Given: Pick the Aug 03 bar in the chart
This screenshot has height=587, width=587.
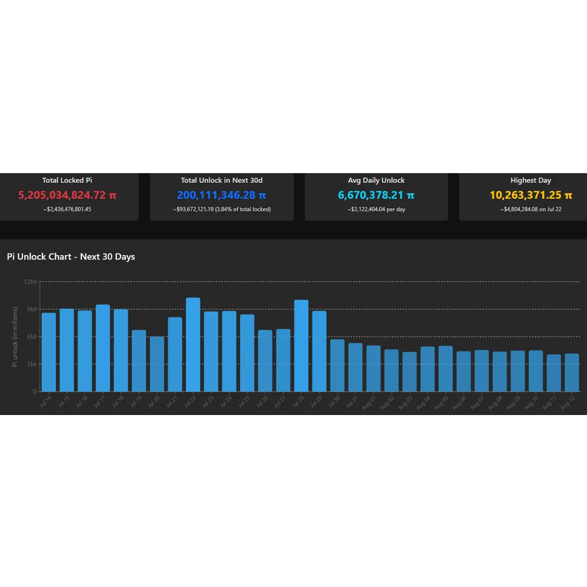Looking at the screenshot, I should (x=409, y=371).
